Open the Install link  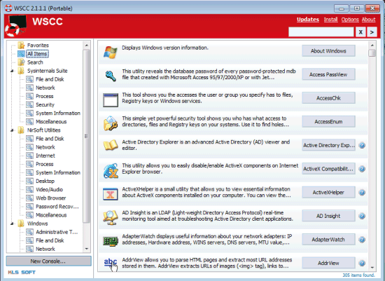coord(330,20)
